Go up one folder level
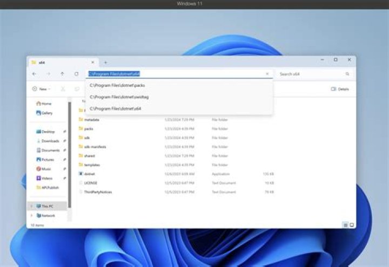The width and height of the screenshot is (389, 267). click(62, 74)
